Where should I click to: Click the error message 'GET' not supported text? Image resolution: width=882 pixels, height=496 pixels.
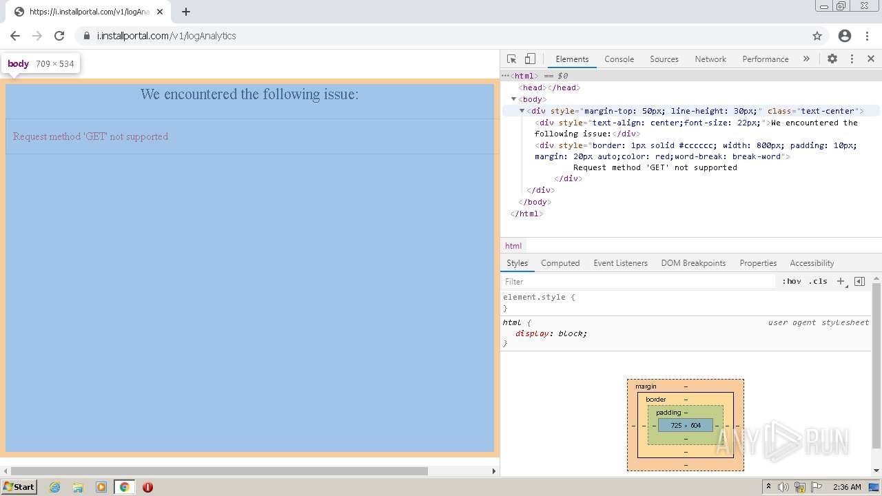pos(90,136)
